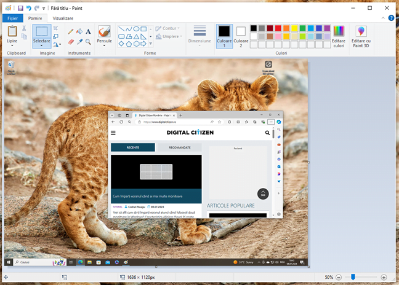Expand the Lipire dropdown arrow
The height and width of the screenshot is (285, 399).
tap(12, 45)
